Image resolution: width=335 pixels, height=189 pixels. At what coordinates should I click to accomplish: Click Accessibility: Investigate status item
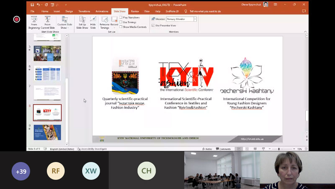(92, 149)
